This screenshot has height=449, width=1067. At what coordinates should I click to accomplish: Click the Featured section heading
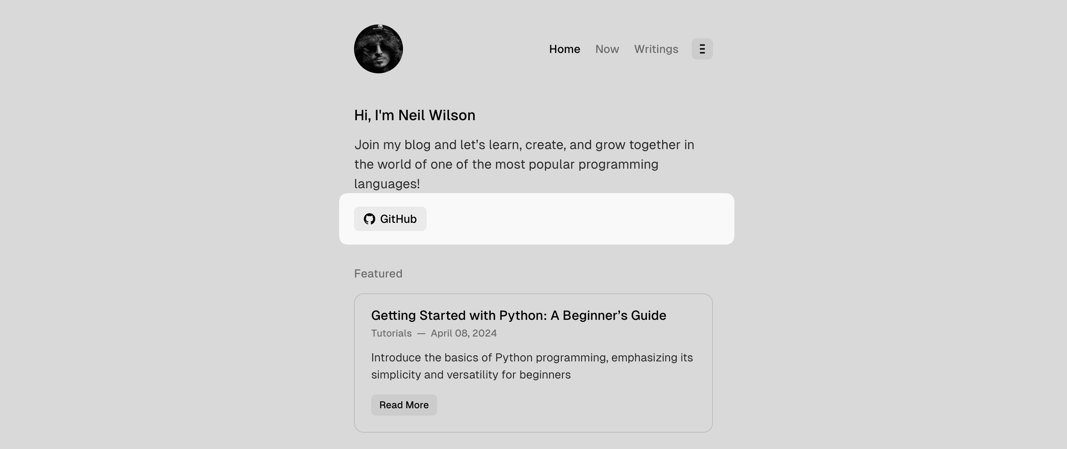(378, 273)
